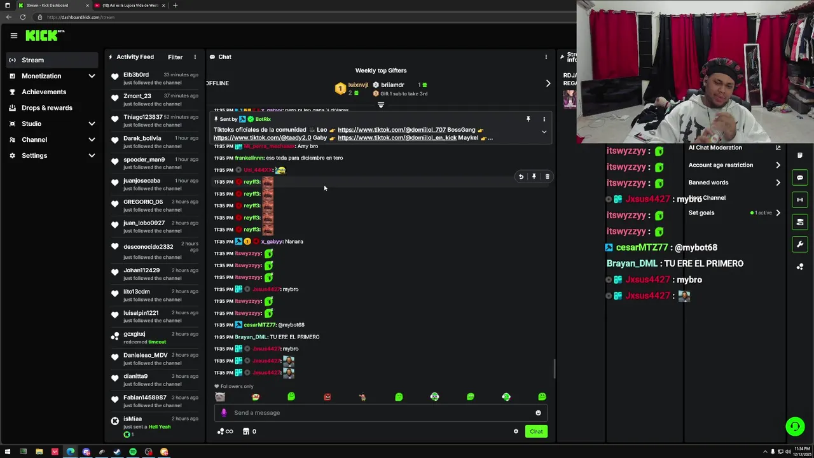Viewport: 814px width, 458px height.
Task: Select the channel points icon in right toolbar
Action: (800, 267)
